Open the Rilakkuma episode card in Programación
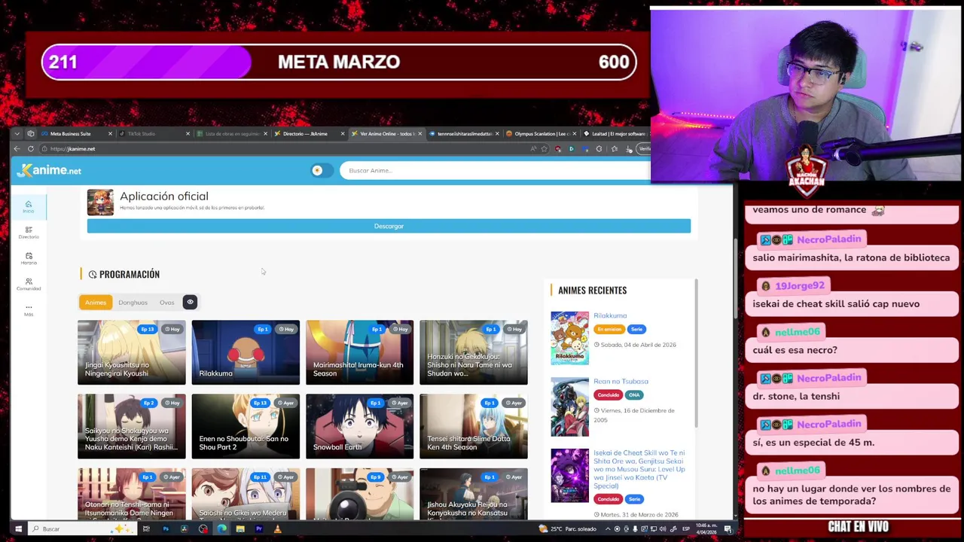The width and height of the screenshot is (964, 542). [x=246, y=352]
